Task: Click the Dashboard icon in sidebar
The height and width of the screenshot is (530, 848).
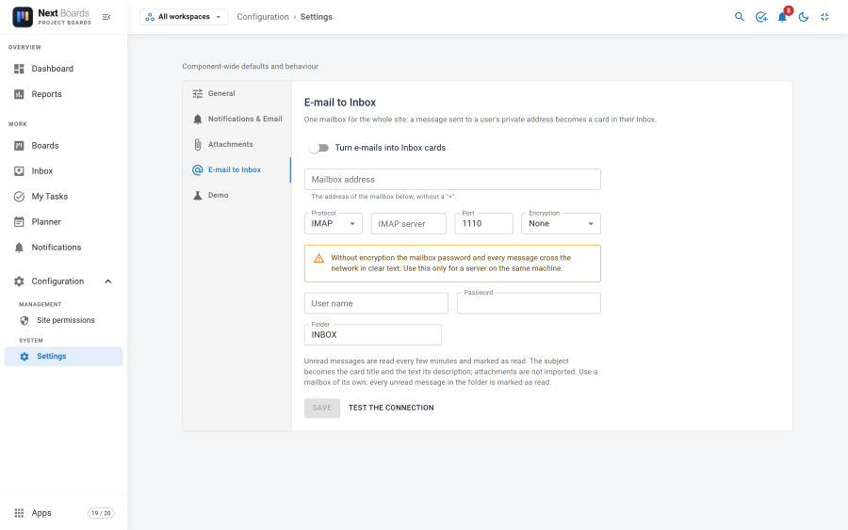Action: point(19,69)
